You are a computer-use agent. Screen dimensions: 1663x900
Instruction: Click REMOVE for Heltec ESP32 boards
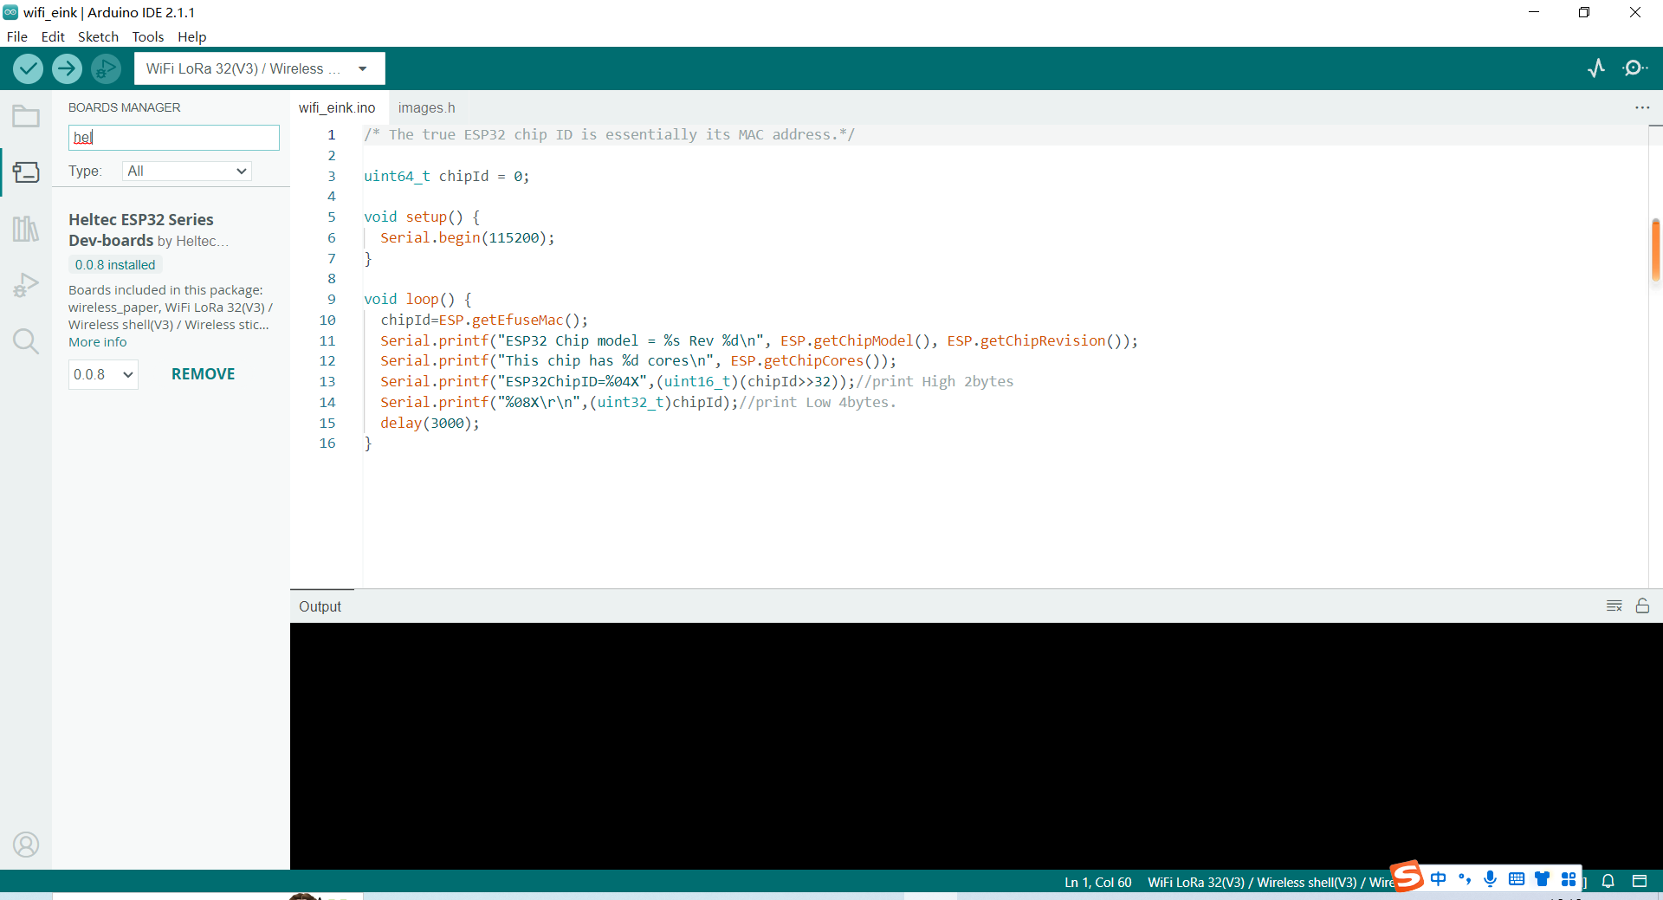[203, 374]
